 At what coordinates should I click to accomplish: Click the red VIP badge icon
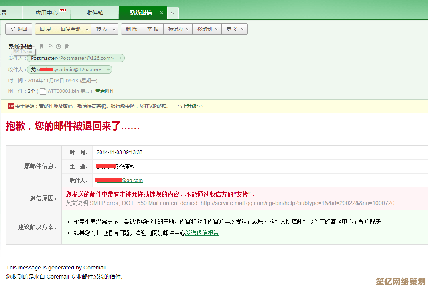11,106
